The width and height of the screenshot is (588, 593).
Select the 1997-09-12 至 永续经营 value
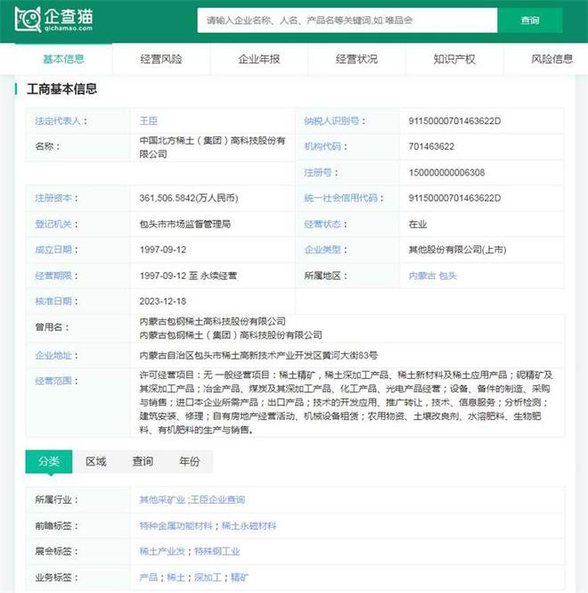(x=188, y=276)
